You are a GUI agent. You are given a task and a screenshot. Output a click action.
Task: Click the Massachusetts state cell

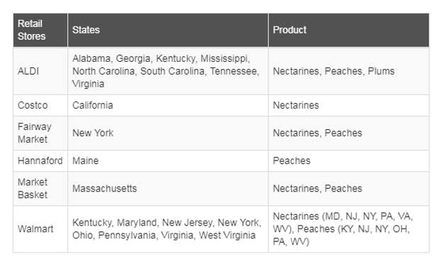pyautogui.click(x=167, y=189)
